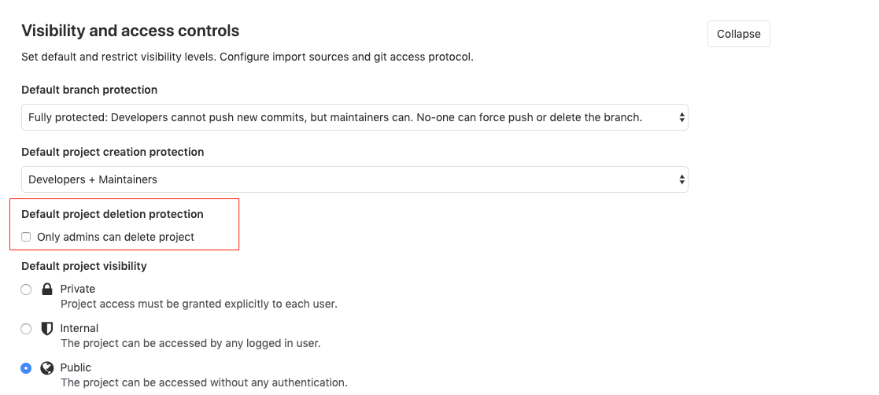
Task: Click the Public option label text
Action: point(76,367)
